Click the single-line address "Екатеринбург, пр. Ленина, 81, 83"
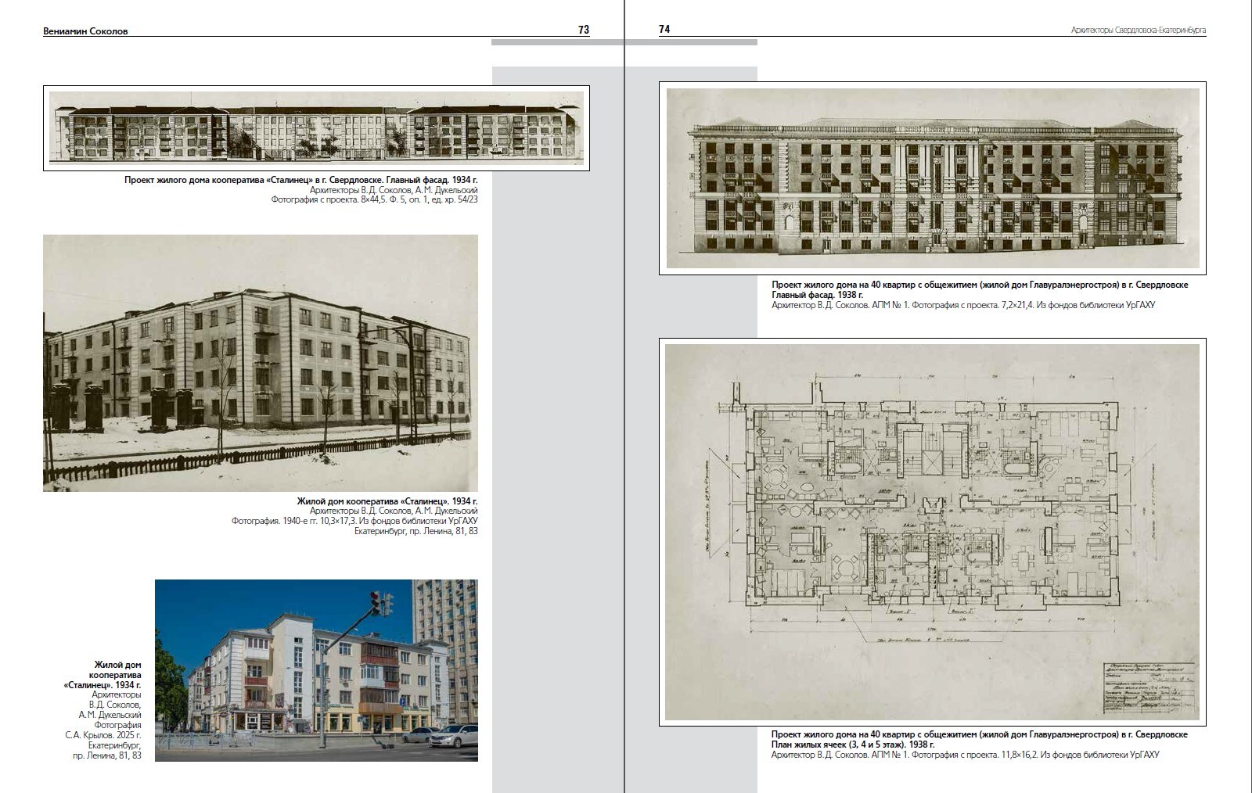1252x793 pixels. [416, 531]
